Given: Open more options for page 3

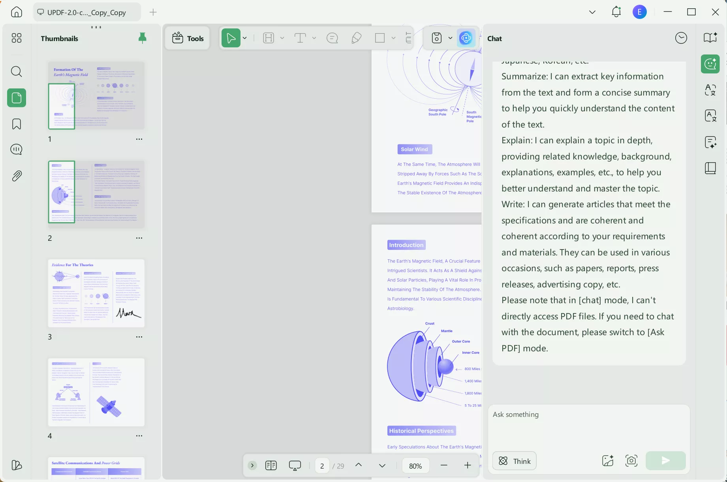Looking at the screenshot, I should pyautogui.click(x=139, y=337).
